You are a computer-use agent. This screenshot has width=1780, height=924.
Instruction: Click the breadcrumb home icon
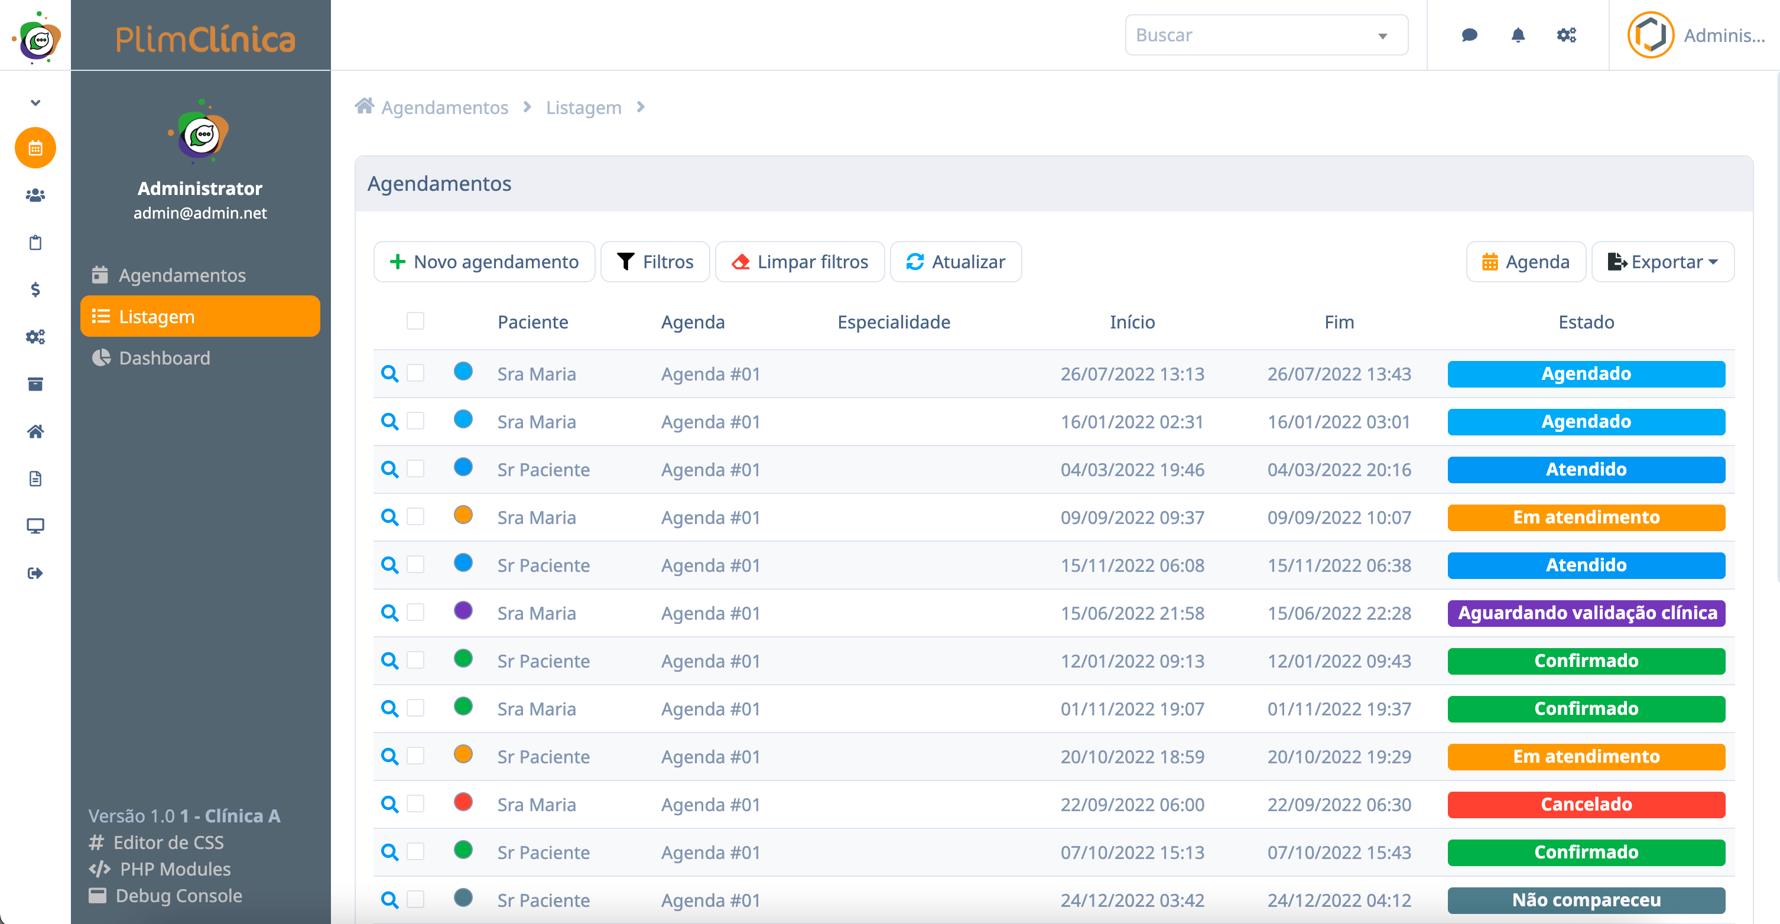364,106
